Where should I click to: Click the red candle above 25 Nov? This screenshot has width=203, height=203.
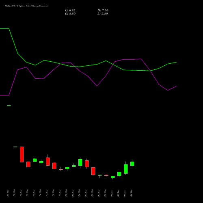pos(87,164)
